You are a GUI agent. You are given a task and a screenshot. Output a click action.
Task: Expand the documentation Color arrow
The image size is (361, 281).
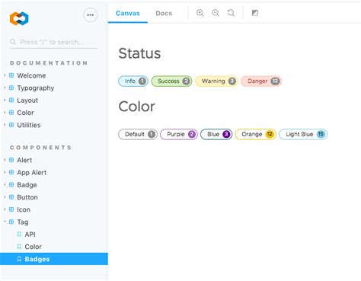pos(5,113)
